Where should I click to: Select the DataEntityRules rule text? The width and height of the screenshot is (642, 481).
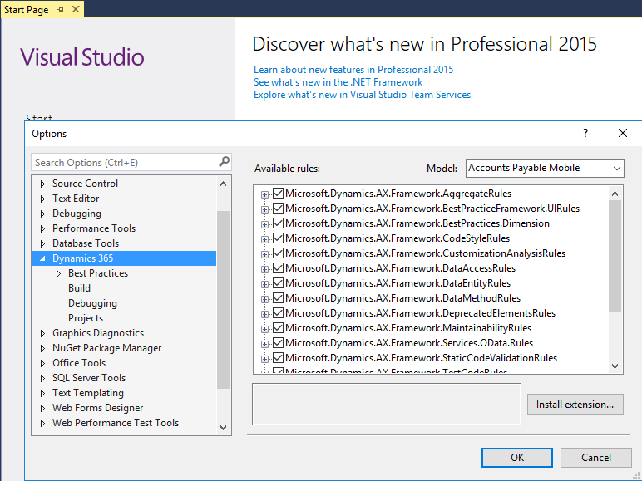398,283
